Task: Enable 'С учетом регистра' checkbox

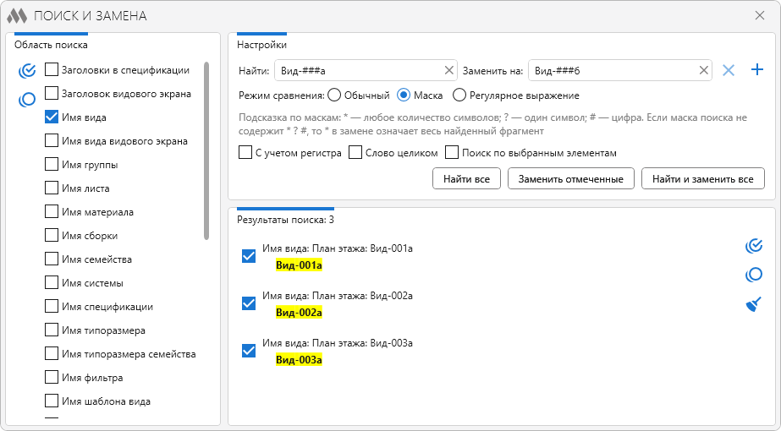Action: coord(246,153)
